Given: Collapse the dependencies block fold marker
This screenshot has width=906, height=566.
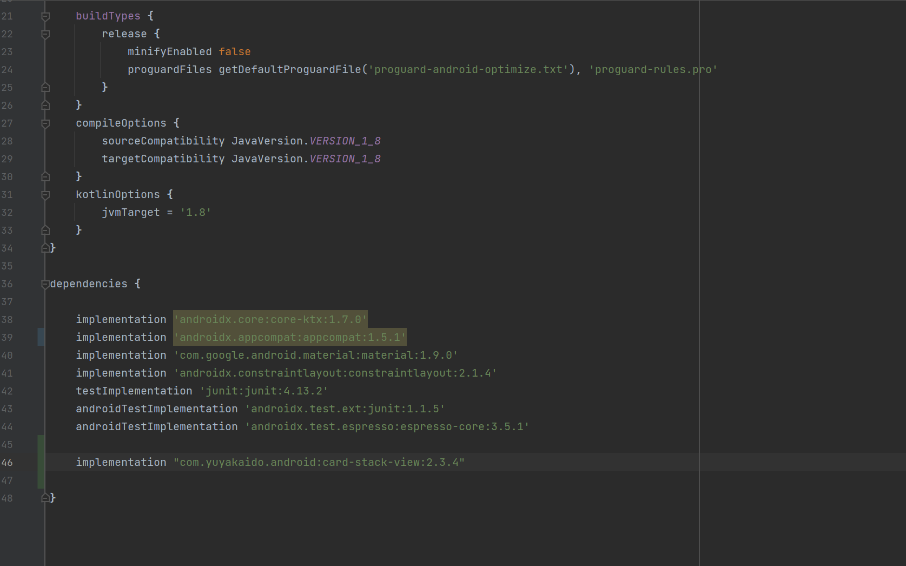Looking at the screenshot, I should click(45, 285).
